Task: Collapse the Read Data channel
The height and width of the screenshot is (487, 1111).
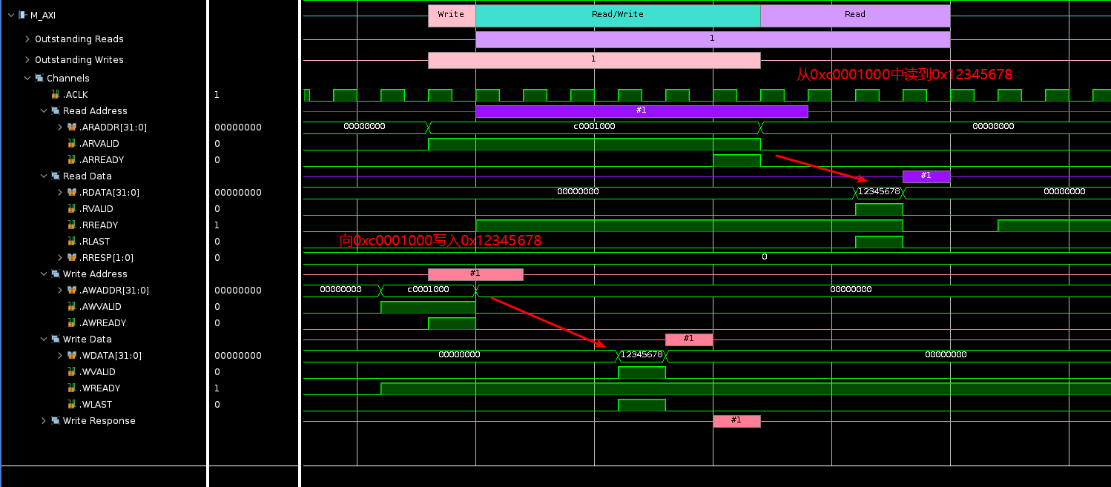Action: click(44, 176)
